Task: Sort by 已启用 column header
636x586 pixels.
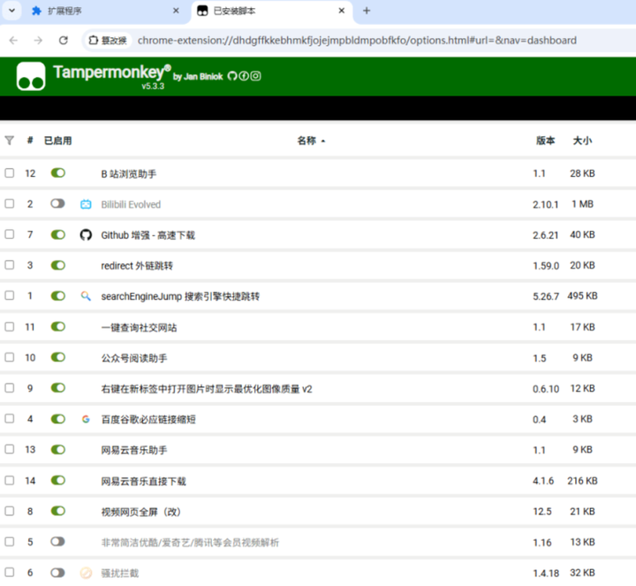Action: point(57,141)
